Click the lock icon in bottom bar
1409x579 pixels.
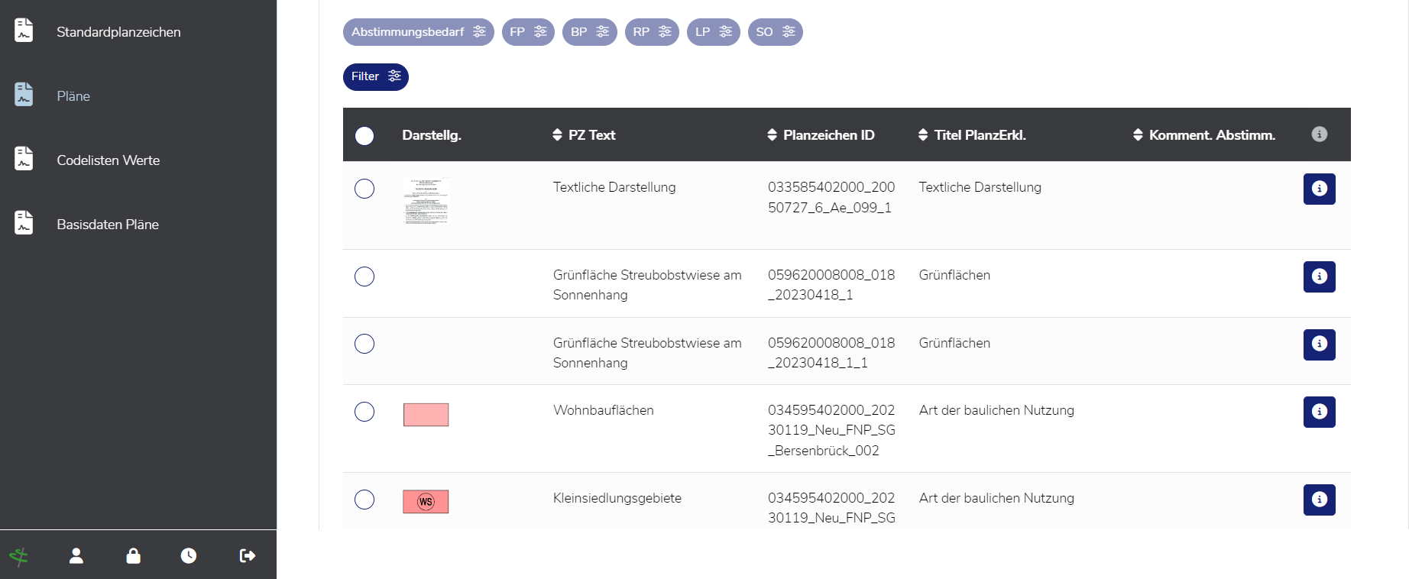[x=133, y=555]
